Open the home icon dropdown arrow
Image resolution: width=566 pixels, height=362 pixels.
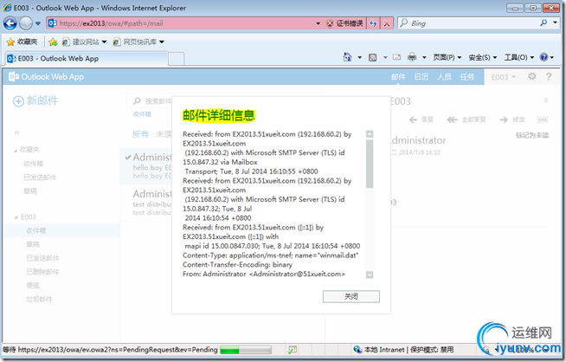359,57
